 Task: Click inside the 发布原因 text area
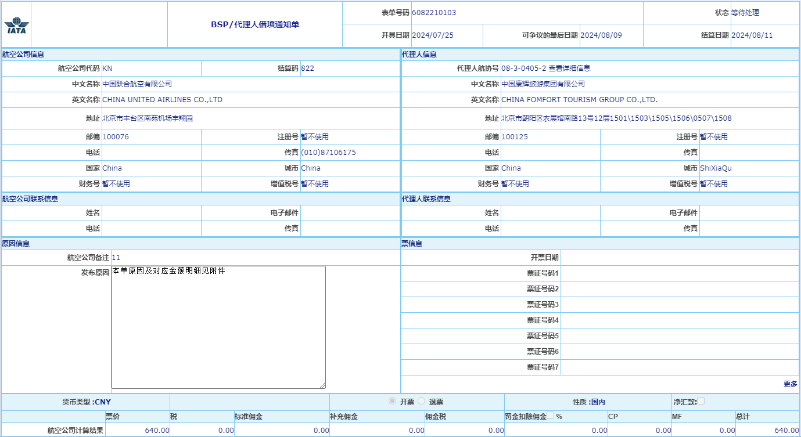218,327
